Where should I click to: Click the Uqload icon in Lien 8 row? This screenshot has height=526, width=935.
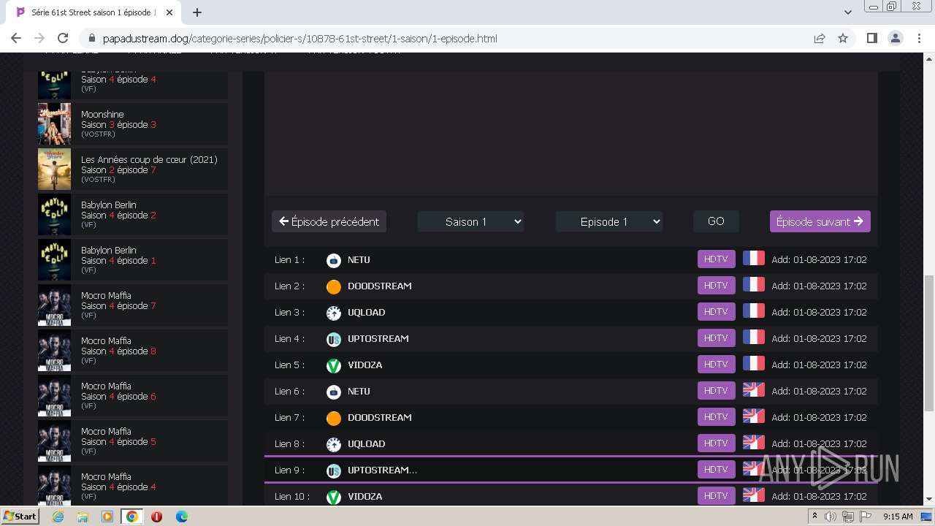[x=334, y=444]
